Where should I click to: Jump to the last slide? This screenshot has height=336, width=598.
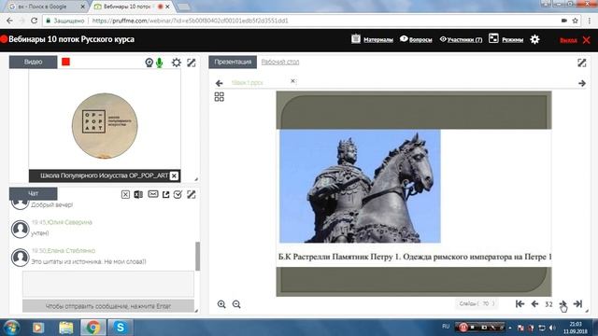tap(577, 303)
